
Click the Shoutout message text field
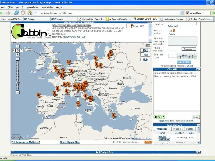click(182, 41)
